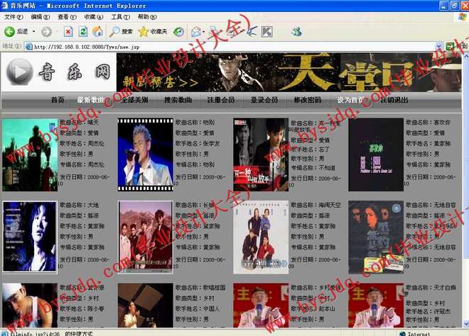Click the Mail envelope toolbar icon
The height and width of the screenshot is (336, 469).
195,31
